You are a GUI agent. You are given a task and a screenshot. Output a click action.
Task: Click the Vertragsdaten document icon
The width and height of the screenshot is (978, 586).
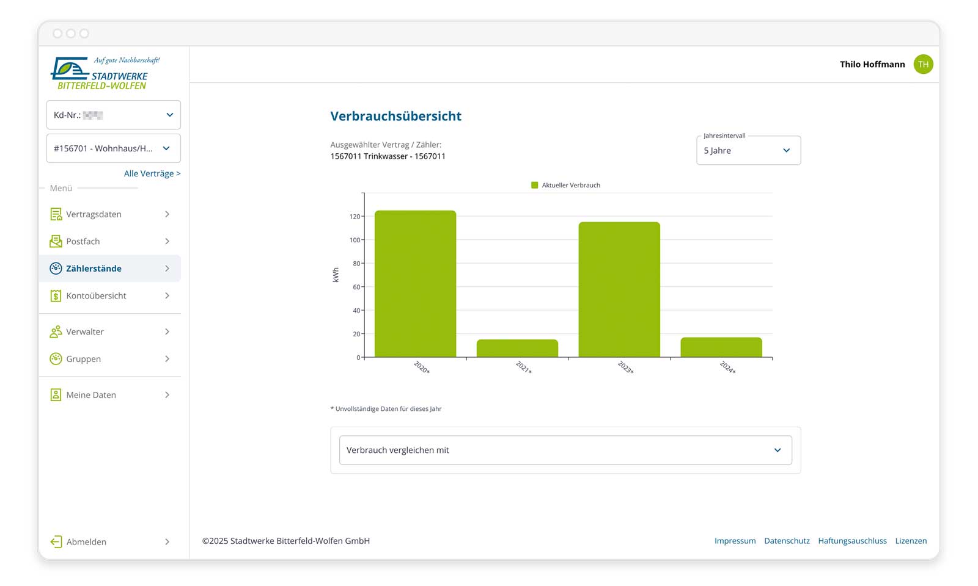tap(56, 214)
